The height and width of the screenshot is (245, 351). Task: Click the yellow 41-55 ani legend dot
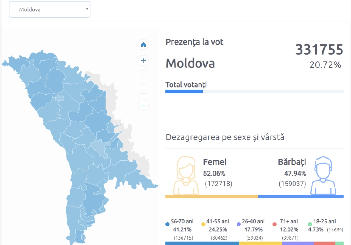(x=203, y=224)
